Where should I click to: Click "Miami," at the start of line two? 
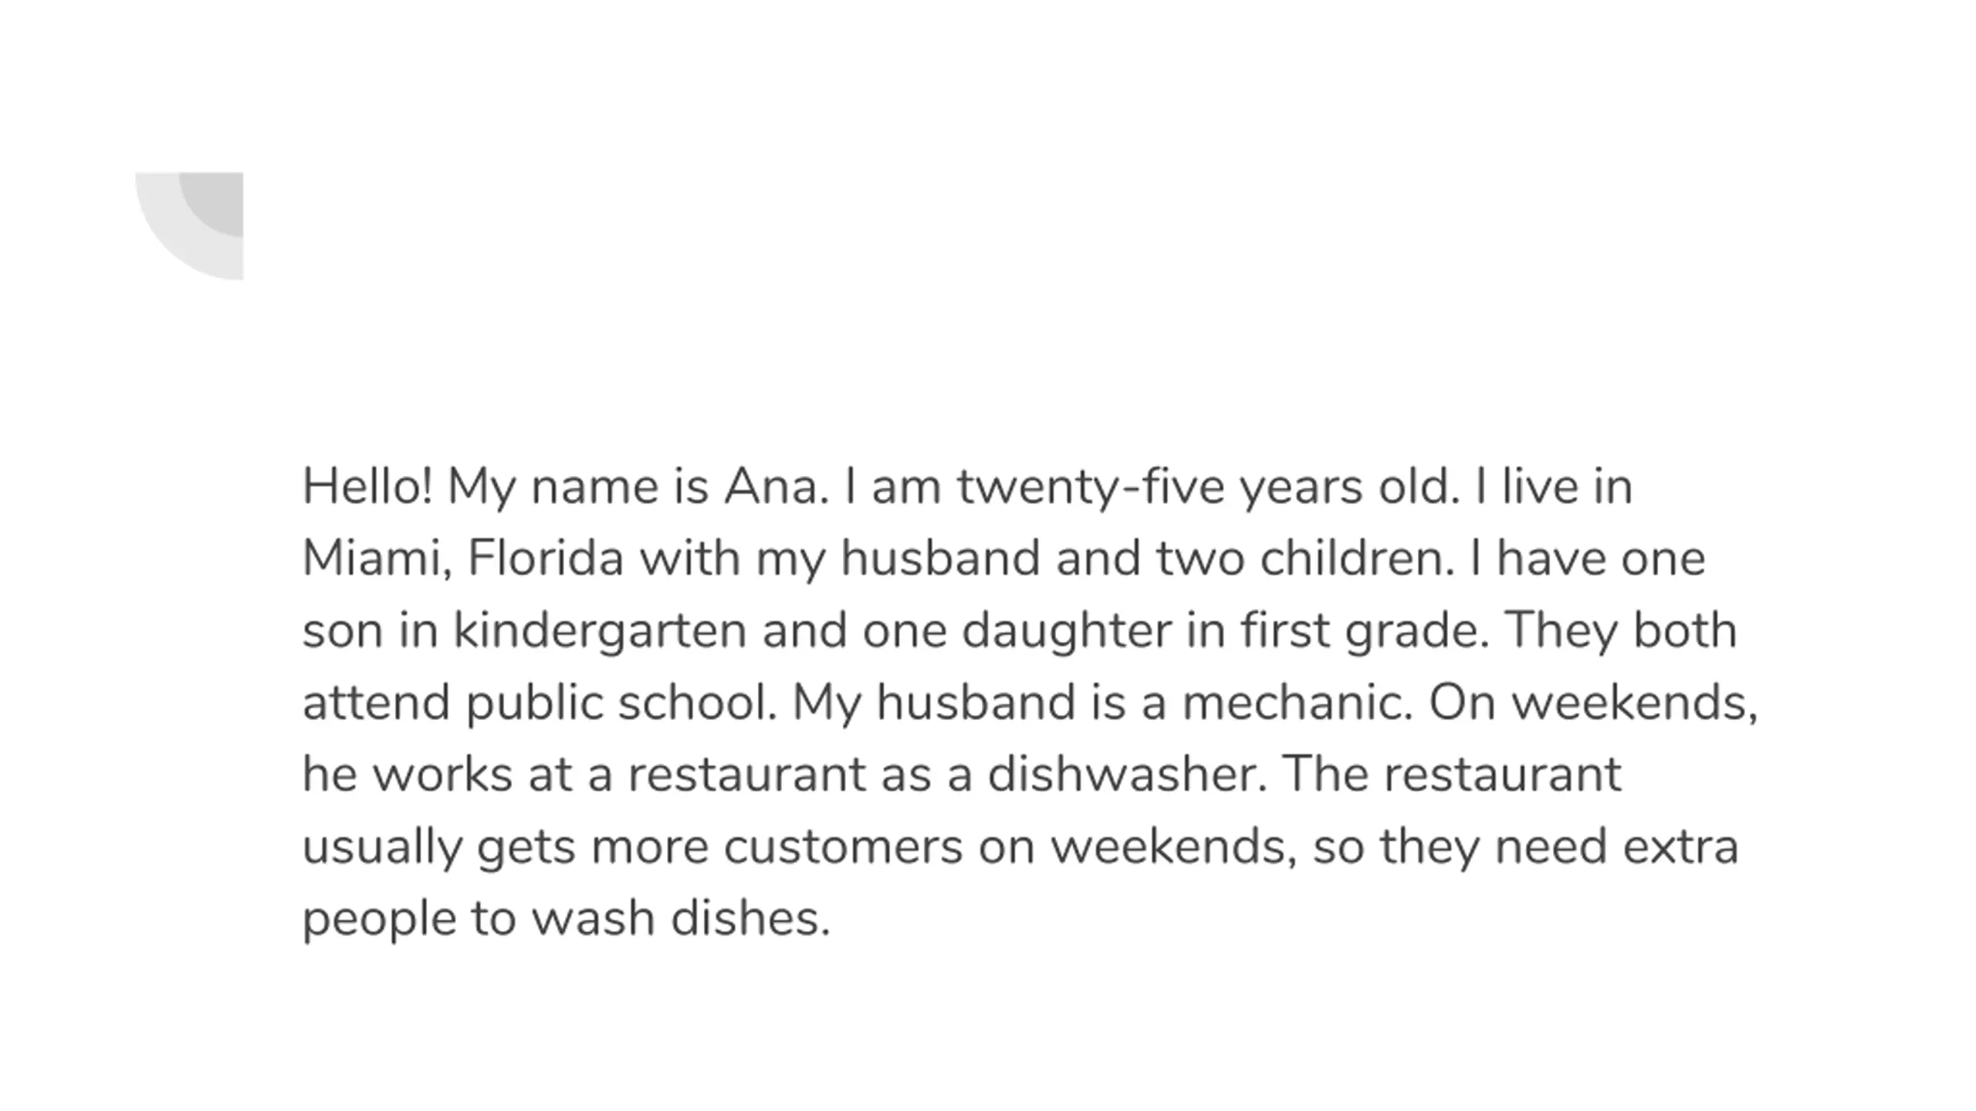pos(377,559)
